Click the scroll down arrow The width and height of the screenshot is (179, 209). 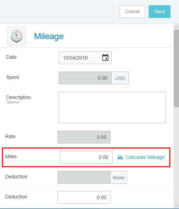[176, 205]
